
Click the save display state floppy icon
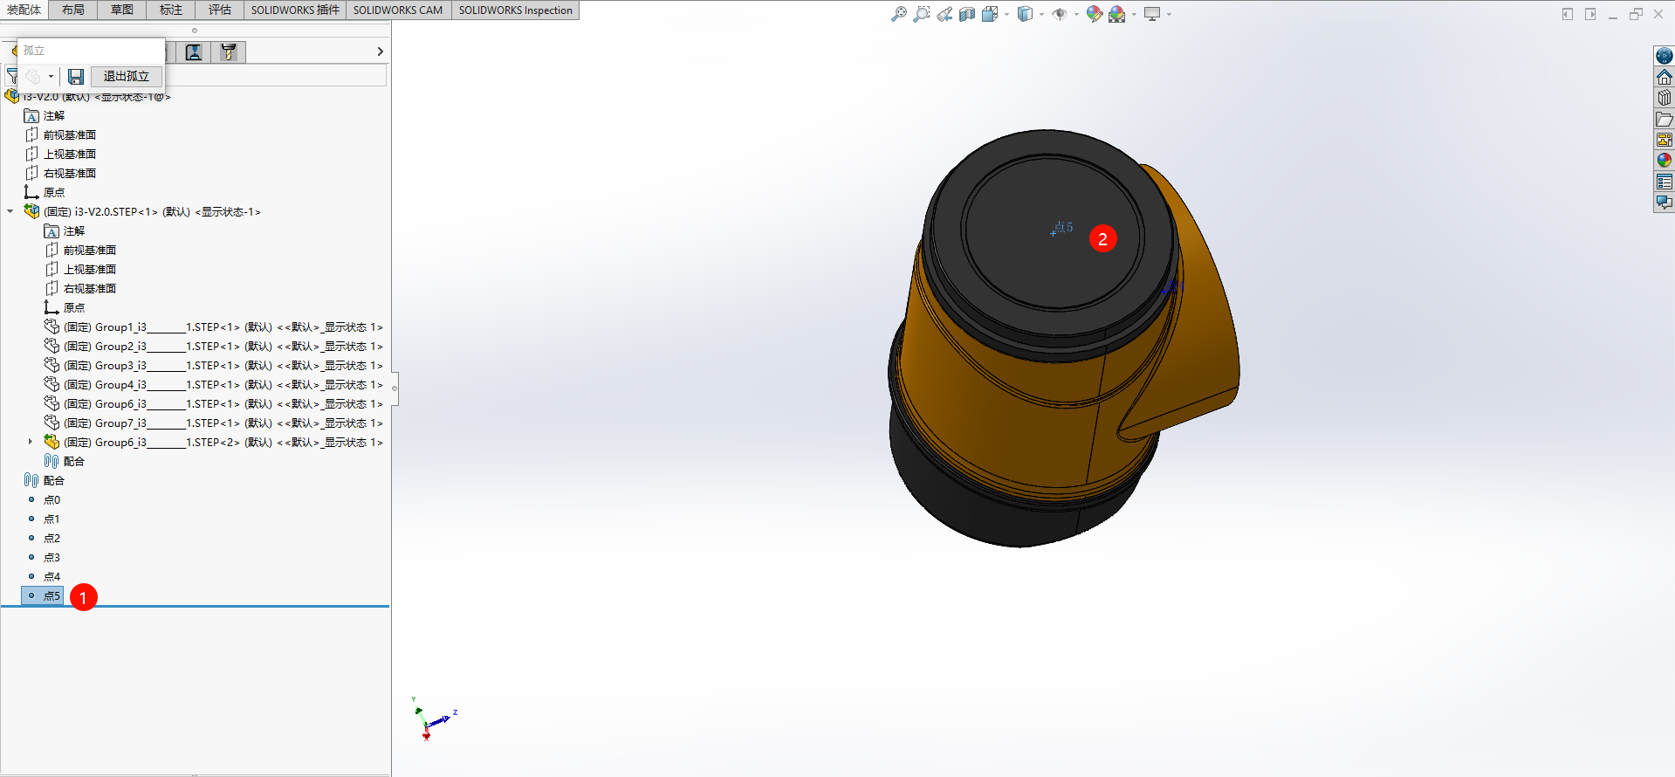[76, 77]
